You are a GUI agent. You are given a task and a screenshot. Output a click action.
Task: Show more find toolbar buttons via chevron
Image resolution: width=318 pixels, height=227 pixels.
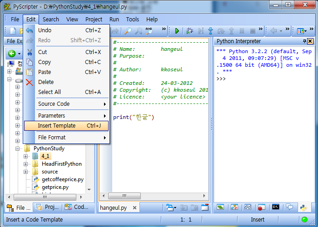tap(164, 29)
